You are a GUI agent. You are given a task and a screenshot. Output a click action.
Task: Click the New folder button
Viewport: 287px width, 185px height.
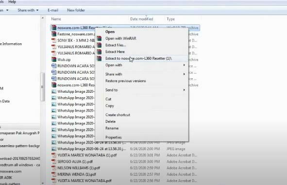click(76, 10)
